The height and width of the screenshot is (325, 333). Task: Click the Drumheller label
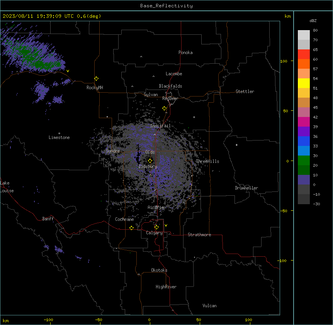coord(246,188)
